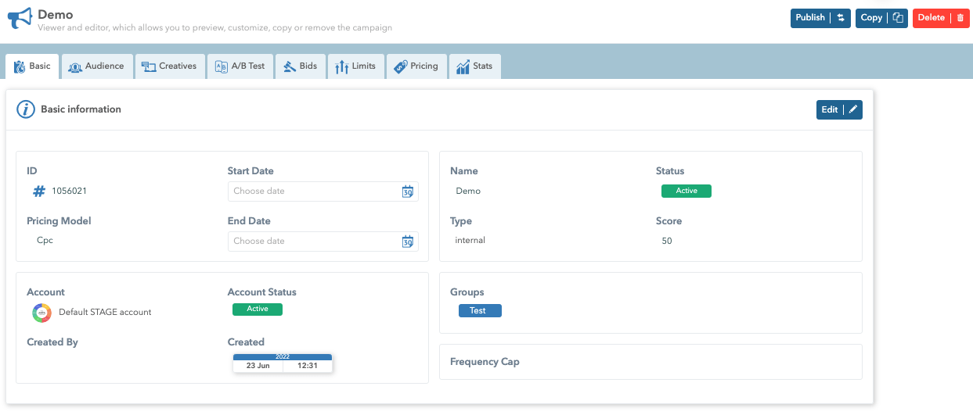
Task: Open the A/B Test tab
Action: point(240,66)
